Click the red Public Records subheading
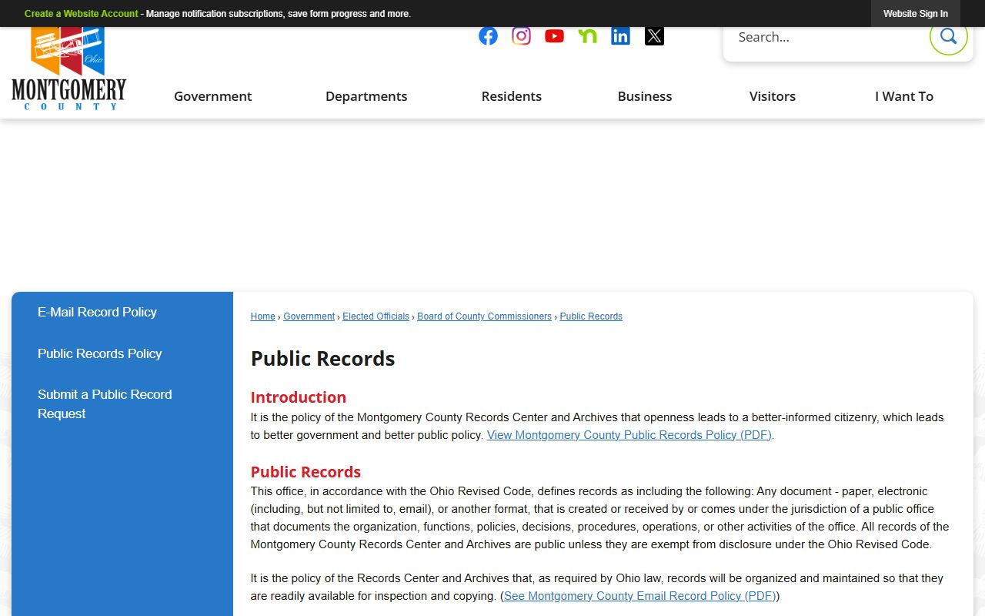985x616 pixels. click(306, 472)
